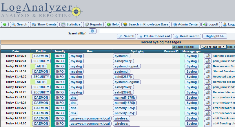This screenshot has height=127, width=235.
Task: Open Search in Knowledge Base
Action: (x=146, y=24)
